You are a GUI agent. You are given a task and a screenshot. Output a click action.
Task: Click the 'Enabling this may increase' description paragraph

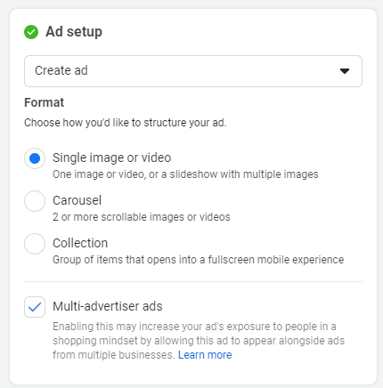(199, 341)
